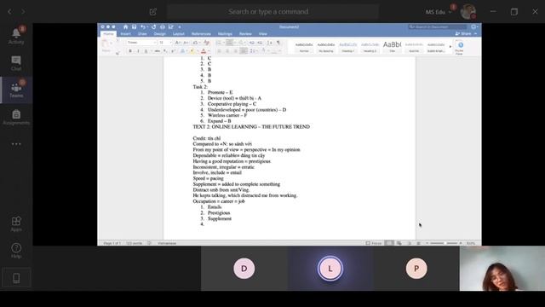
Task: Apply the Heading 1 style
Action: coord(347,48)
